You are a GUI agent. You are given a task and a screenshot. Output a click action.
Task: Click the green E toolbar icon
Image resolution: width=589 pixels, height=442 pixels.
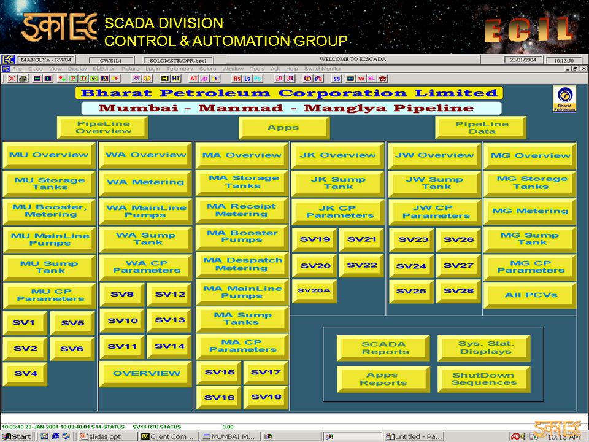tap(94, 79)
